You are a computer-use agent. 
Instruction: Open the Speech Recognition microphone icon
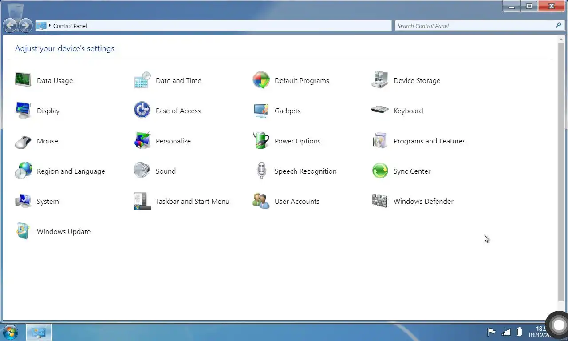point(261,171)
